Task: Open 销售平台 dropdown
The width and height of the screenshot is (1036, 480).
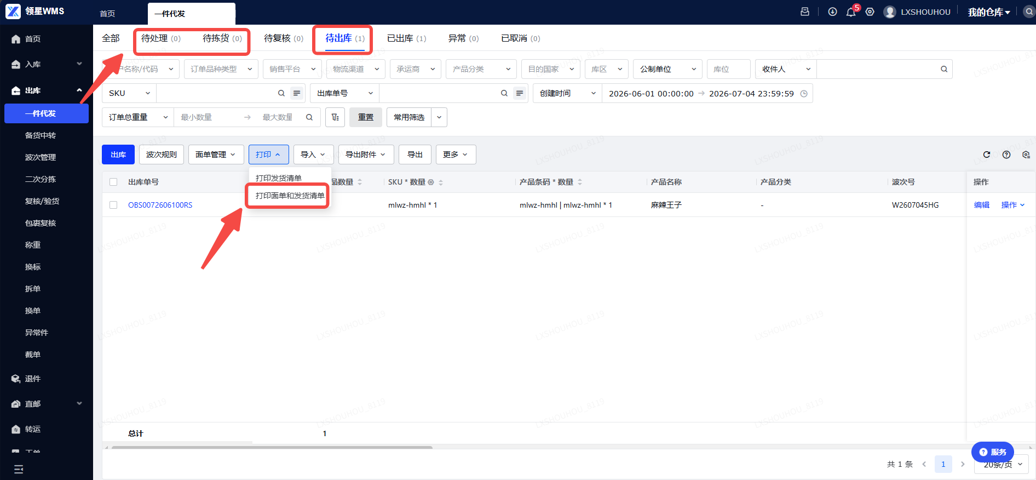Action: click(292, 69)
